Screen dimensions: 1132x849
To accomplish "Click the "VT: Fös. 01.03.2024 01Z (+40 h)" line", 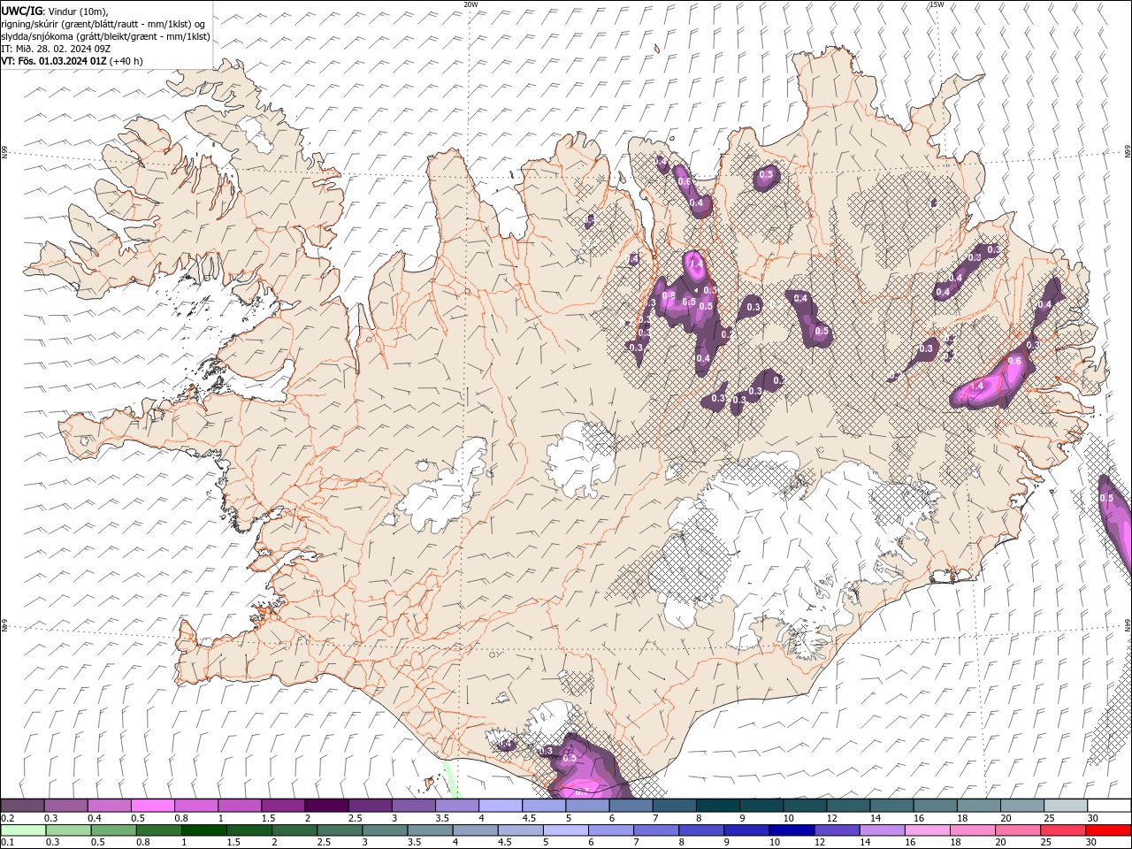I will tap(72, 61).
